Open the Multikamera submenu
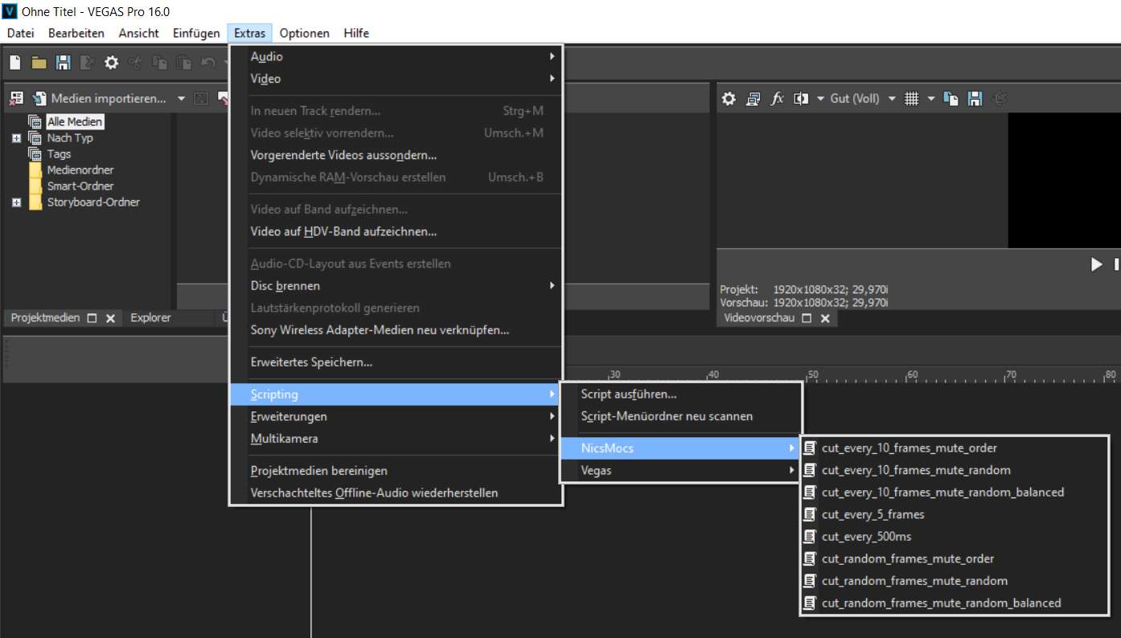 [x=396, y=439]
